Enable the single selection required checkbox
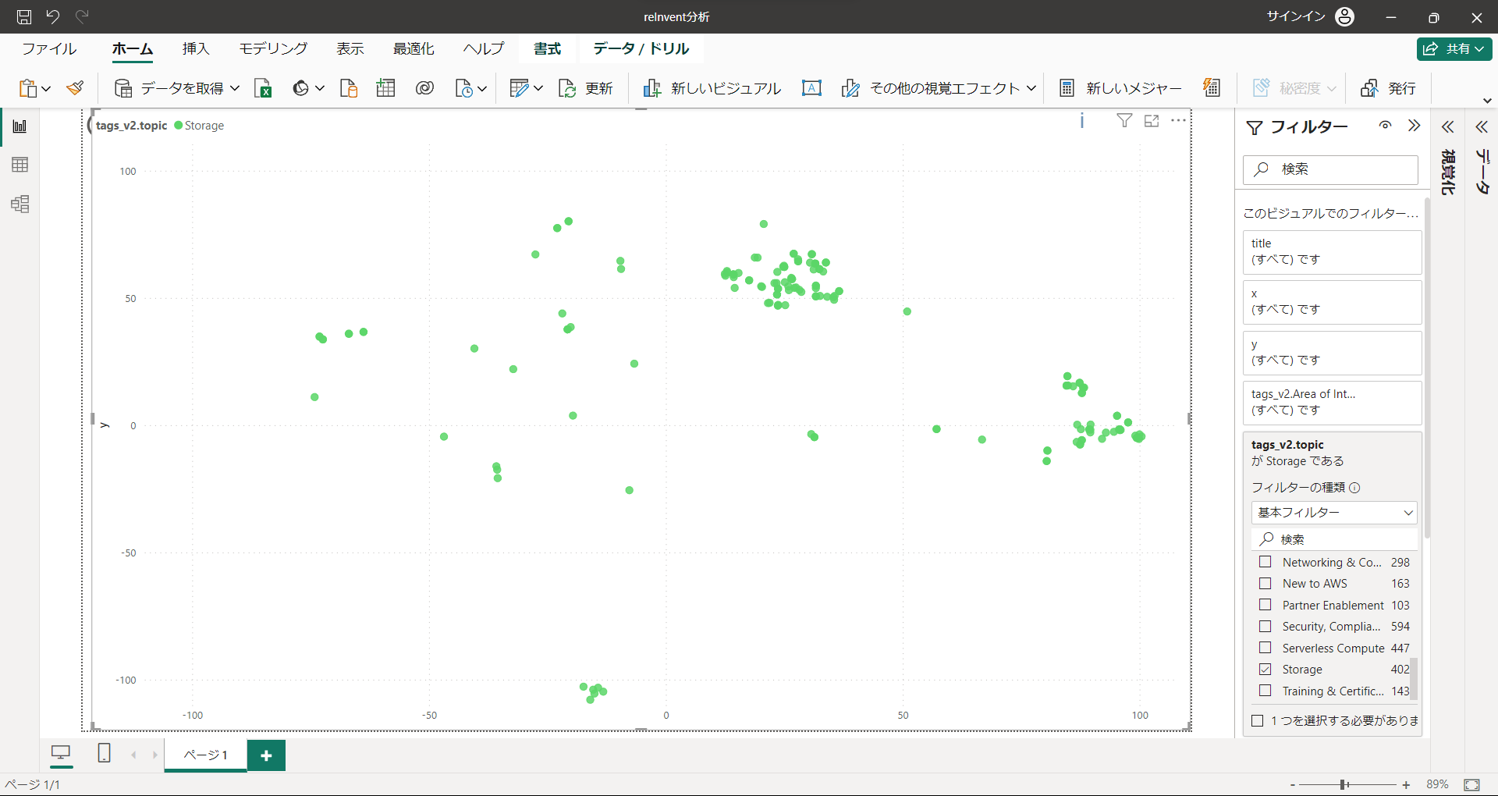 click(1258, 721)
